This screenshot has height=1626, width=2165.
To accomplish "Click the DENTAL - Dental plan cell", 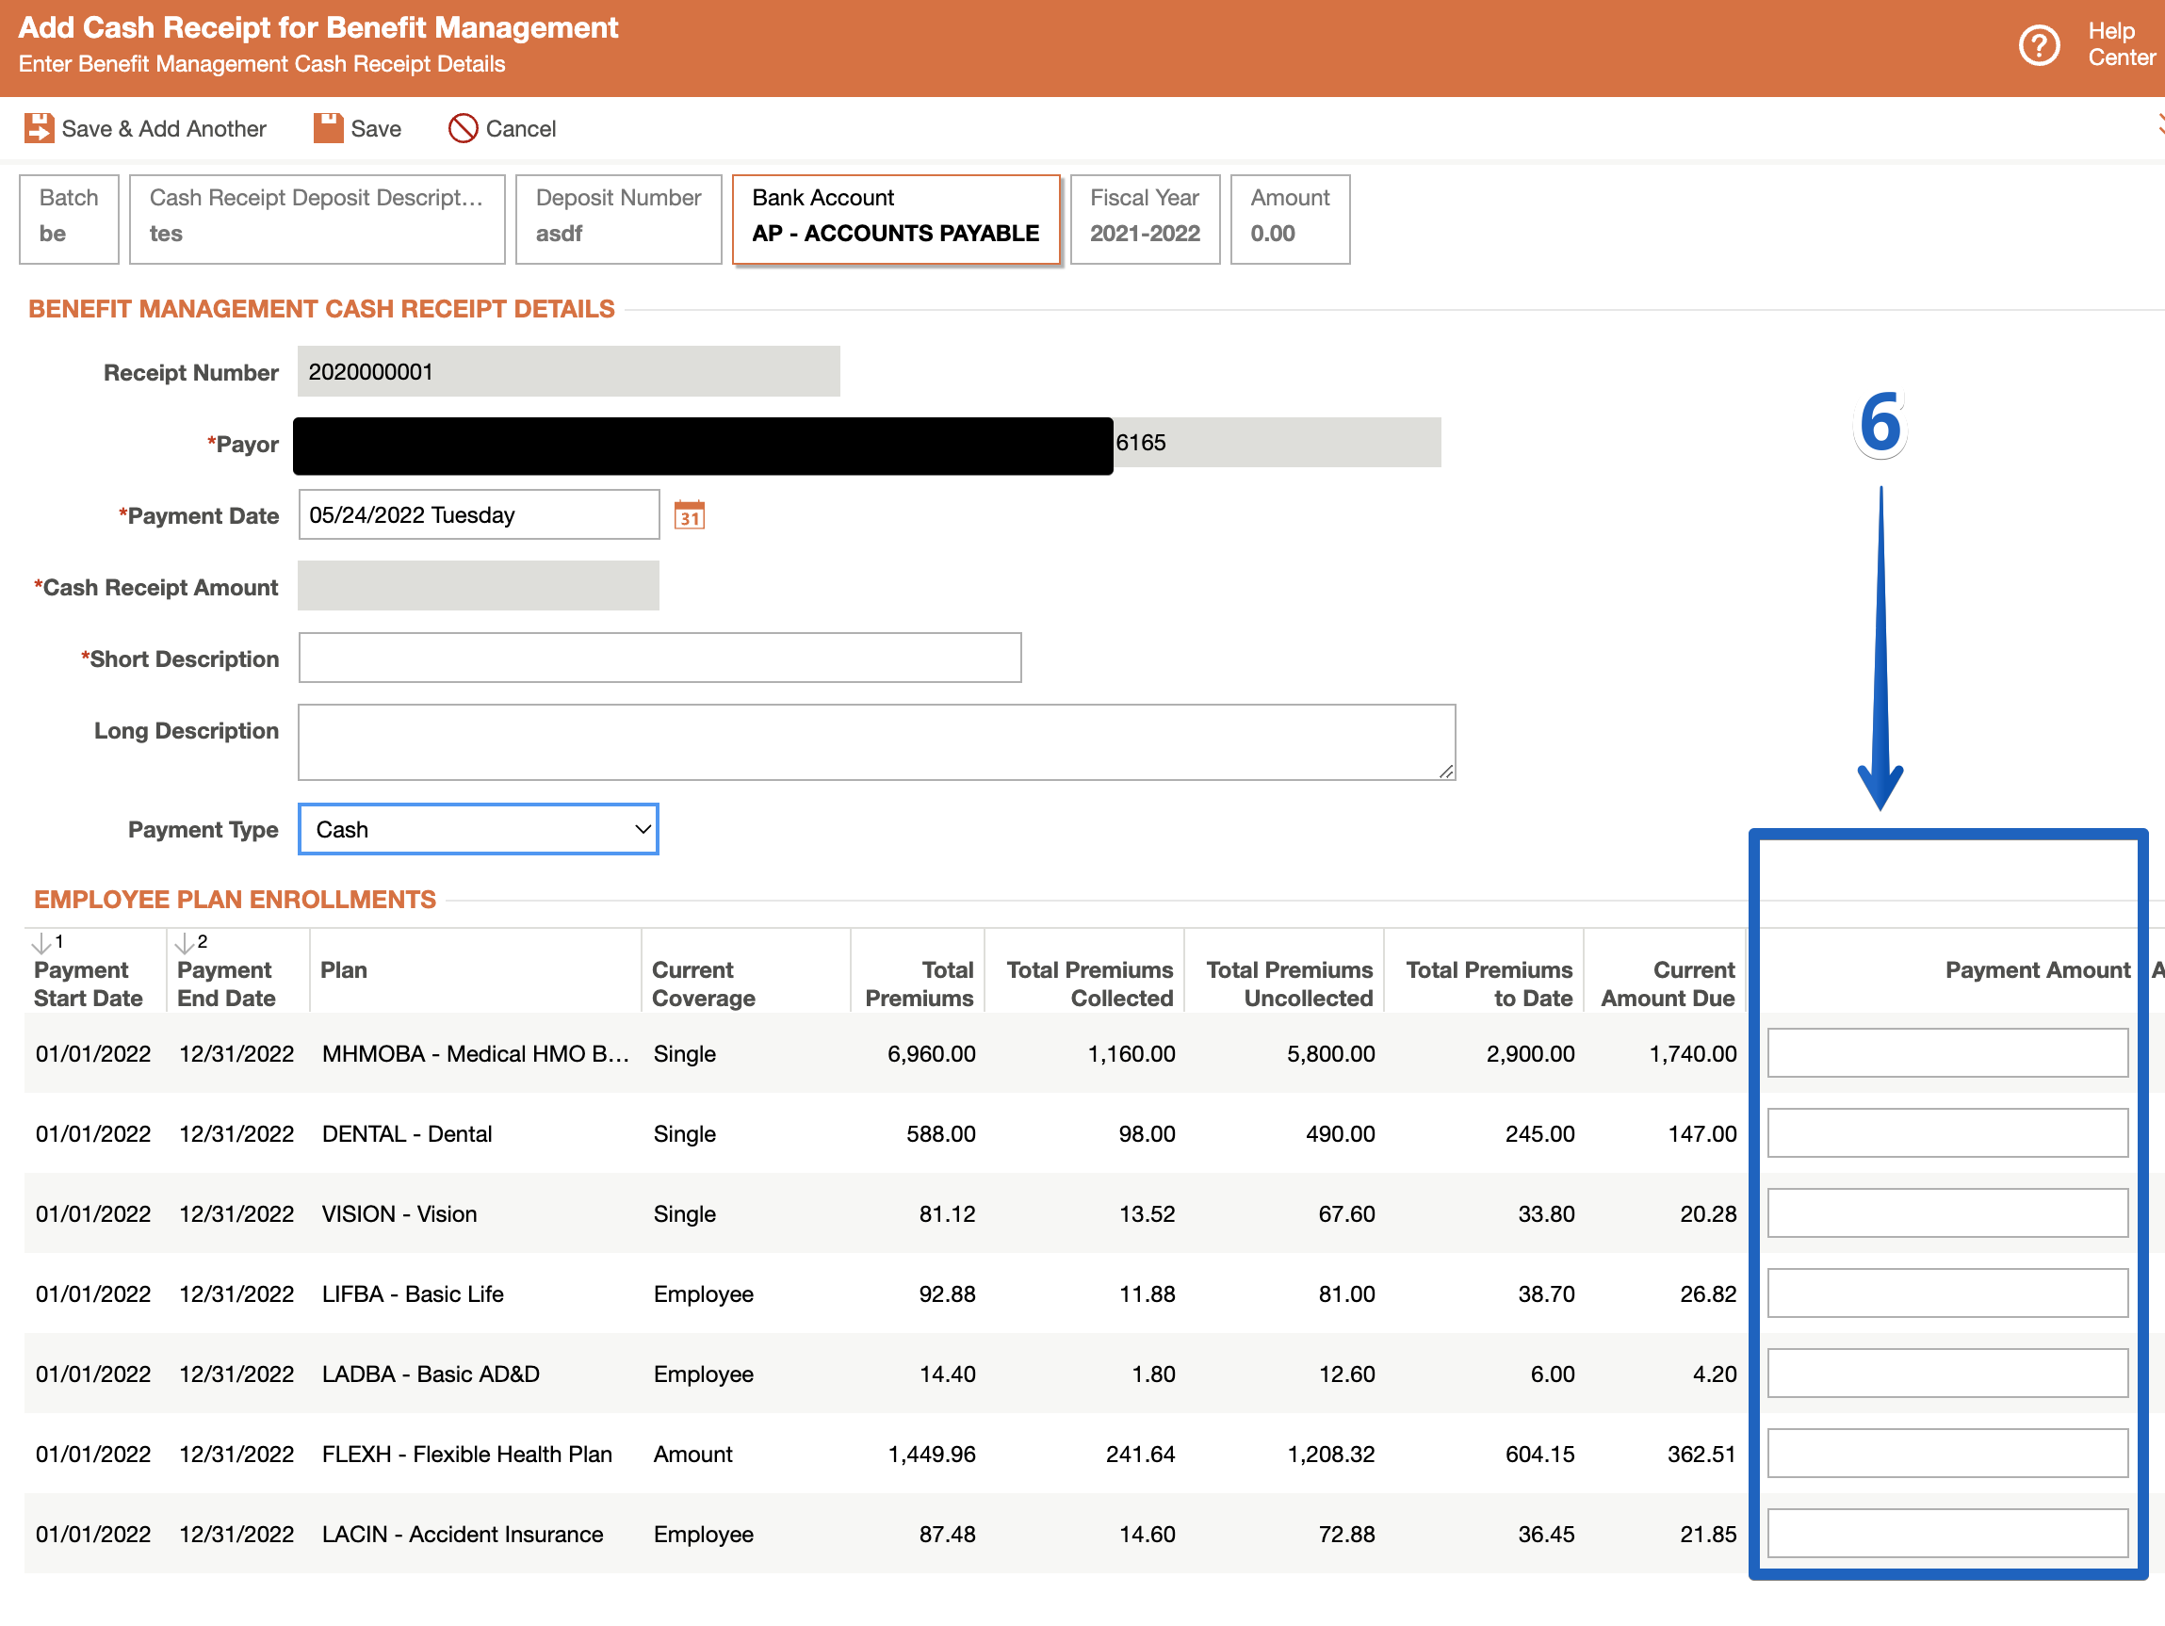I will pos(407,1133).
